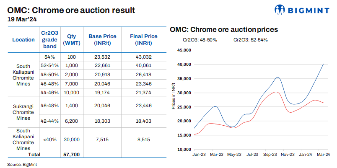
Task: Click the Cr2O3 grade band column header
Action: pos(51,40)
